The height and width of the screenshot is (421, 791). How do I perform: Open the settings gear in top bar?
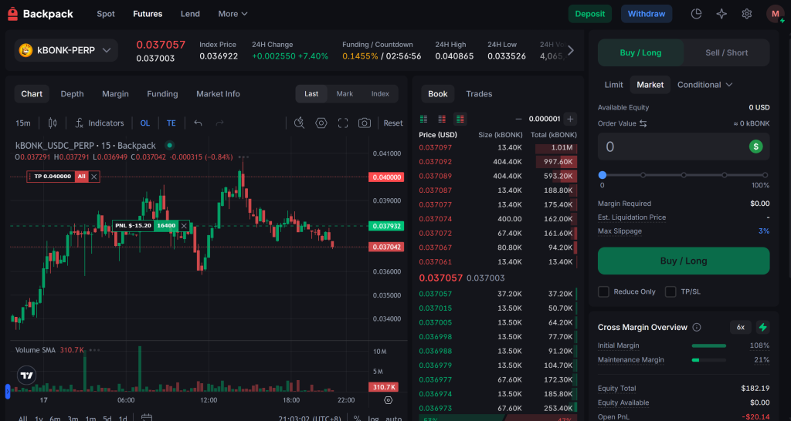747,14
